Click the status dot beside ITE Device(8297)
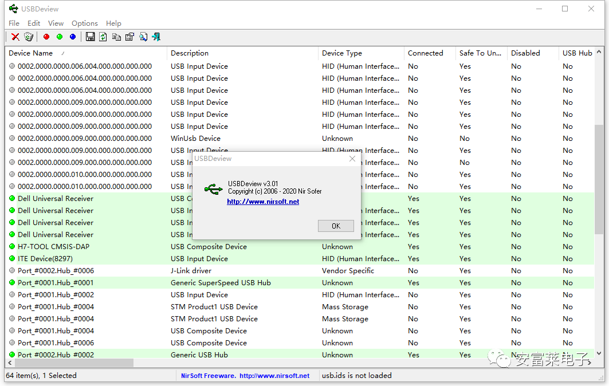 (12, 259)
